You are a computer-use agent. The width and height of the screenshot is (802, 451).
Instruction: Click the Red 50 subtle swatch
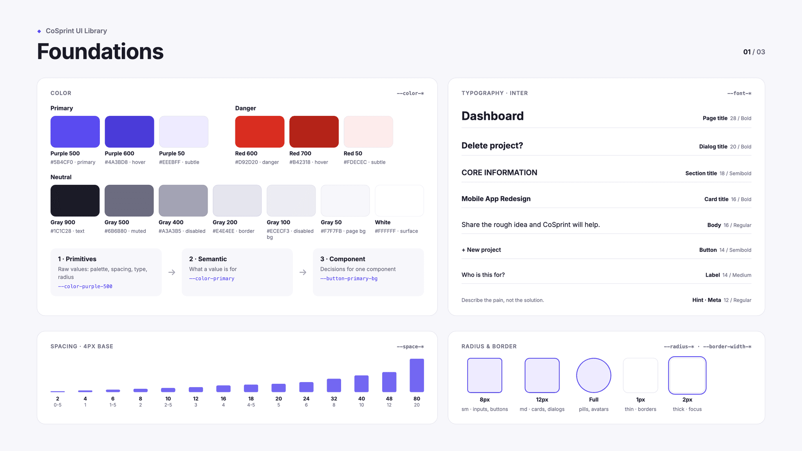[x=368, y=132]
